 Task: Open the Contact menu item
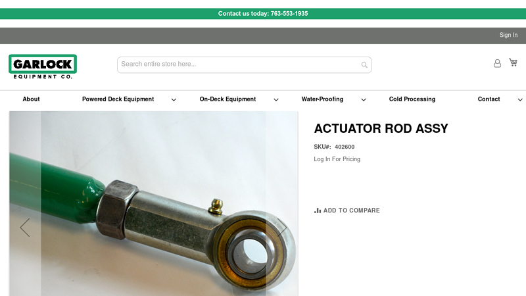(489, 99)
